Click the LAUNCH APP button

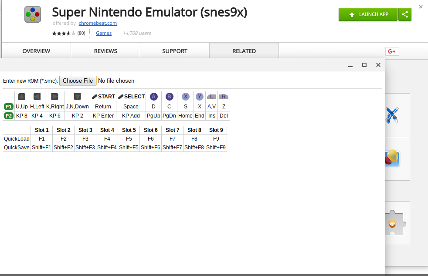(x=368, y=14)
